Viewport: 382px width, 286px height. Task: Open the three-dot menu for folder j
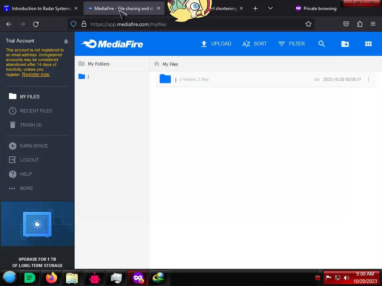[x=369, y=79]
